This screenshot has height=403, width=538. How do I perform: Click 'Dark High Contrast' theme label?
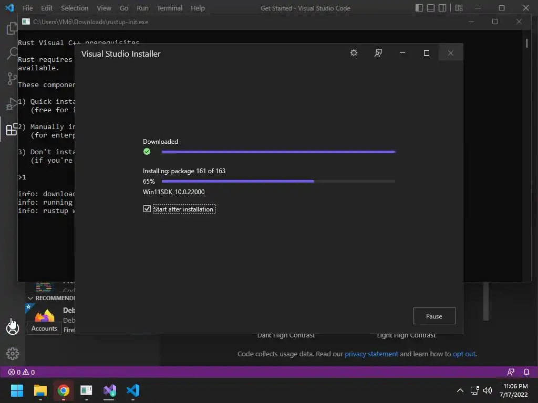[x=286, y=335]
